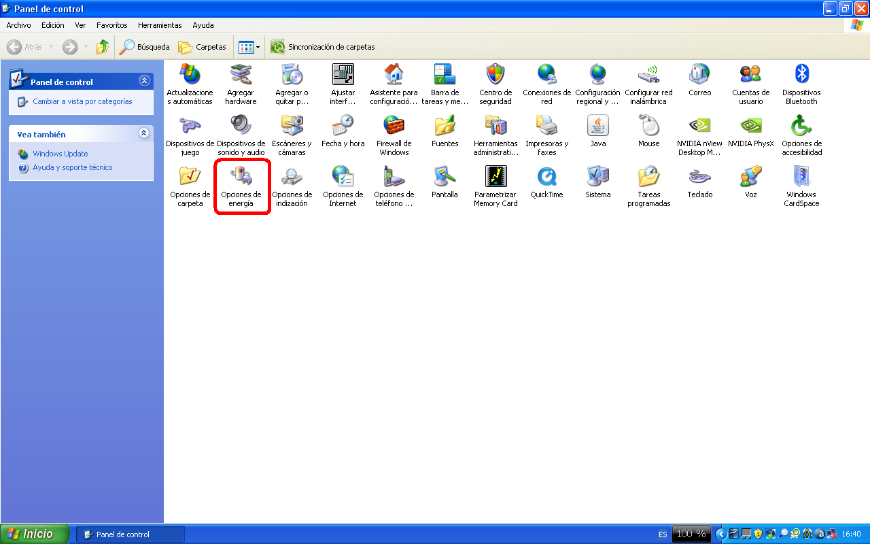
Task: Go up one folder level
Action: [102, 47]
